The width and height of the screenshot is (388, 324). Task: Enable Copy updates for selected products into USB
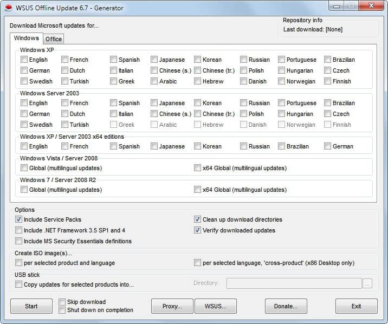click(20, 284)
